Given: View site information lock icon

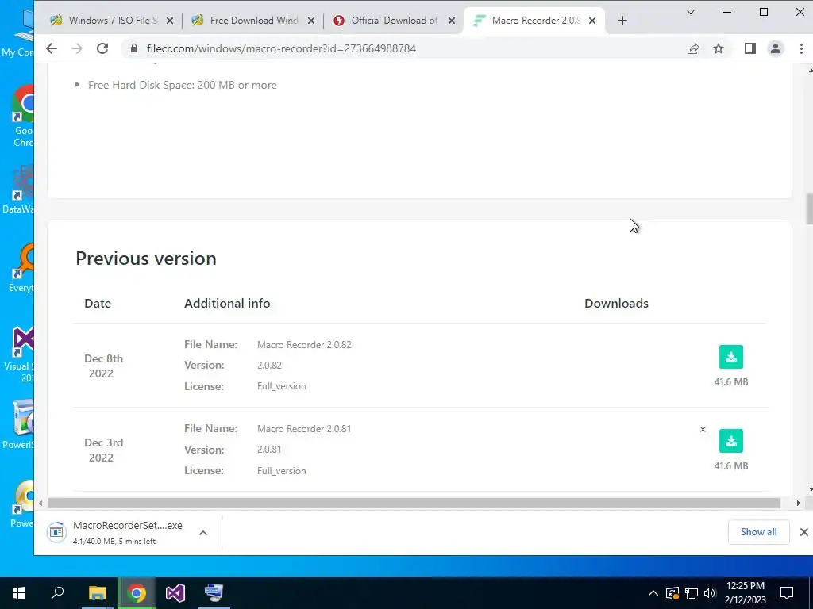Looking at the screenshot, I should coord(134,48).
